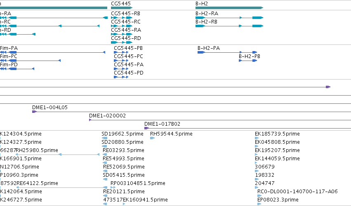Image resolution: width=351 pixels, height=206 pixels.
Task: Select the DME1-020O02 clone label
Action: [x=108, y=116]
